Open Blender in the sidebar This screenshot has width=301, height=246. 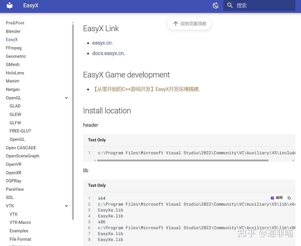(13, 31)
